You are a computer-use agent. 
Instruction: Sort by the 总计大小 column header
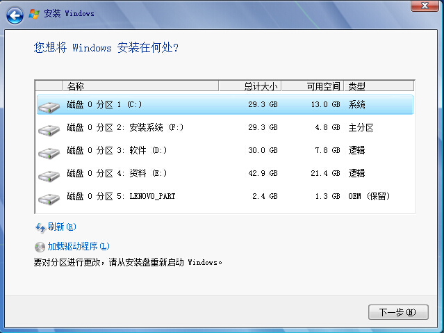click(x=249, y=86)
